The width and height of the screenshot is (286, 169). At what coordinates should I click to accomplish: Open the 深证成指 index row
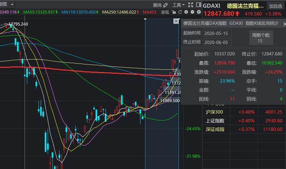pyautogui.click(x=244, y=129)
